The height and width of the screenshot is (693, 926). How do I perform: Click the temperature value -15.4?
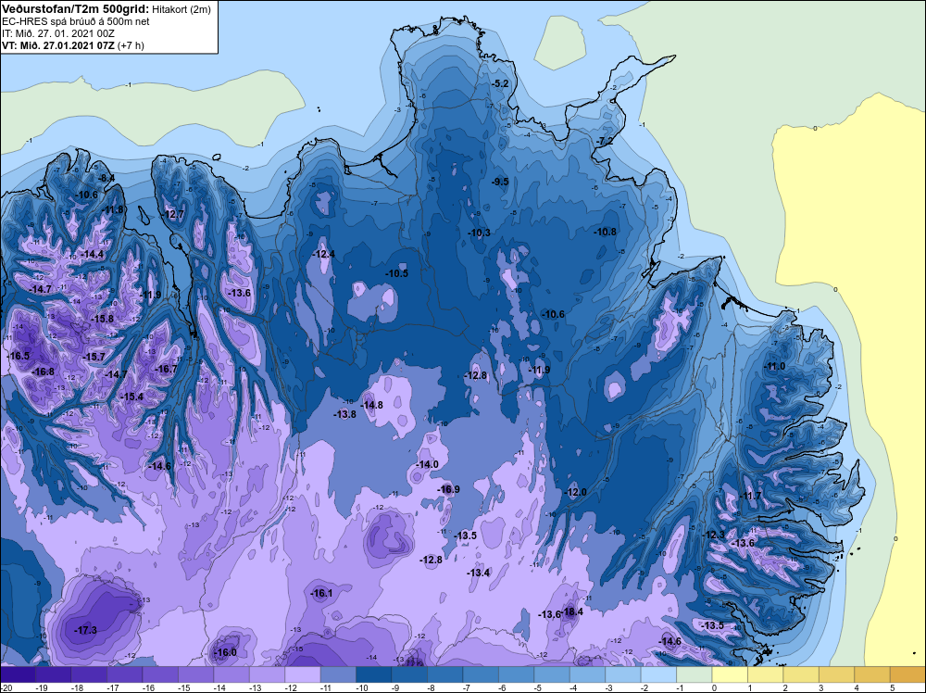tap(131, 397)
